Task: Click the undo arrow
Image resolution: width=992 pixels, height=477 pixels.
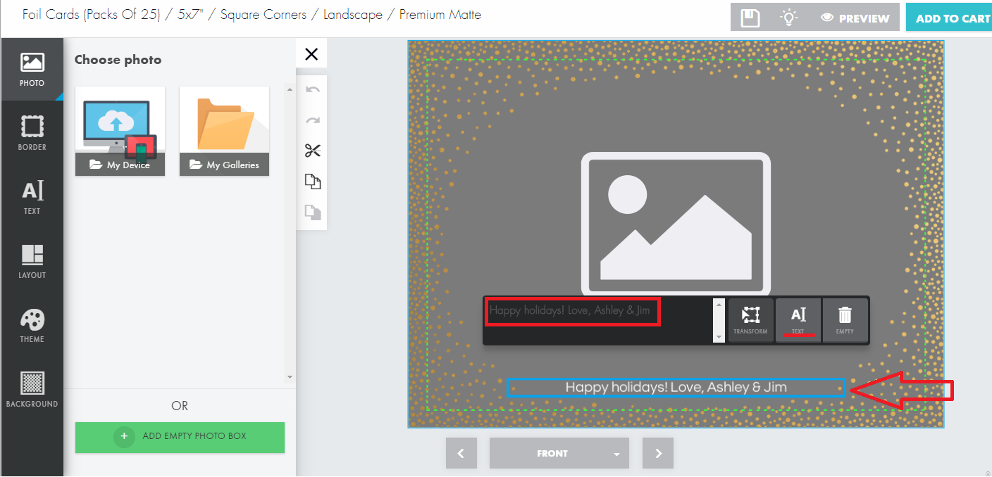Action: [312, 90]
